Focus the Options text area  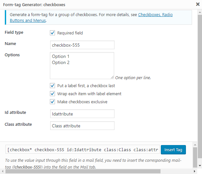click(x=82, y=65)
